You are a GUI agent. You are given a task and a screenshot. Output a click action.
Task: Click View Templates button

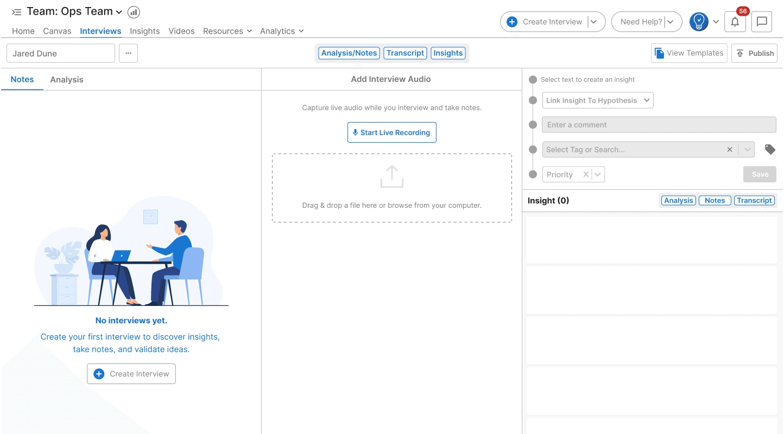coord(689,53)
